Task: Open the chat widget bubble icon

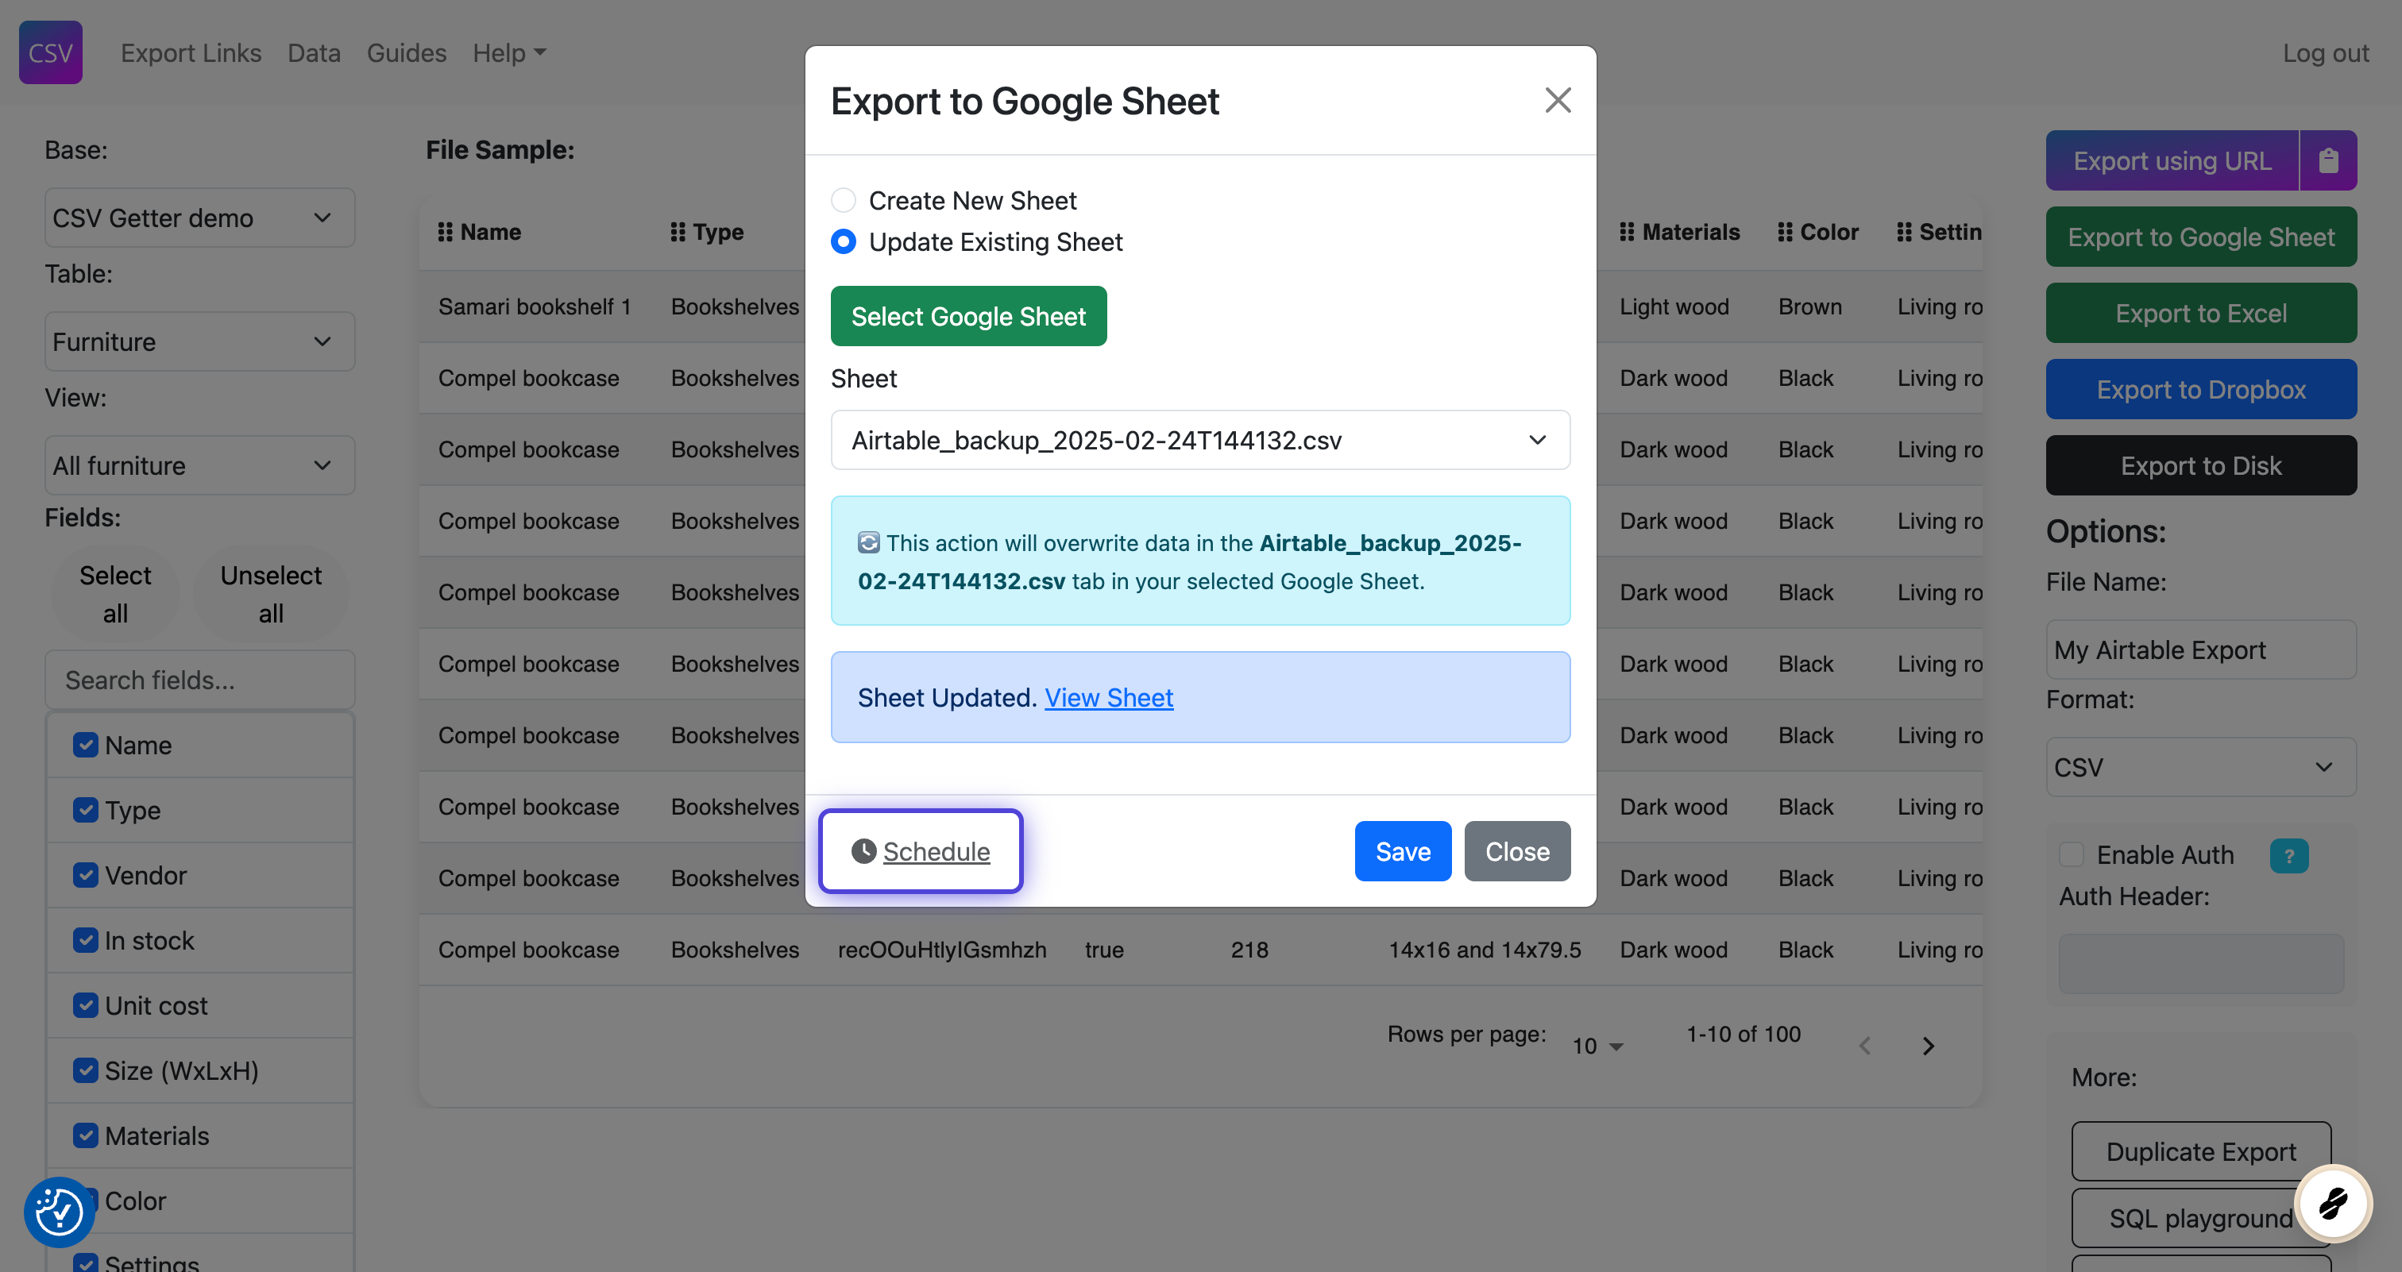Action: 2332,1203
